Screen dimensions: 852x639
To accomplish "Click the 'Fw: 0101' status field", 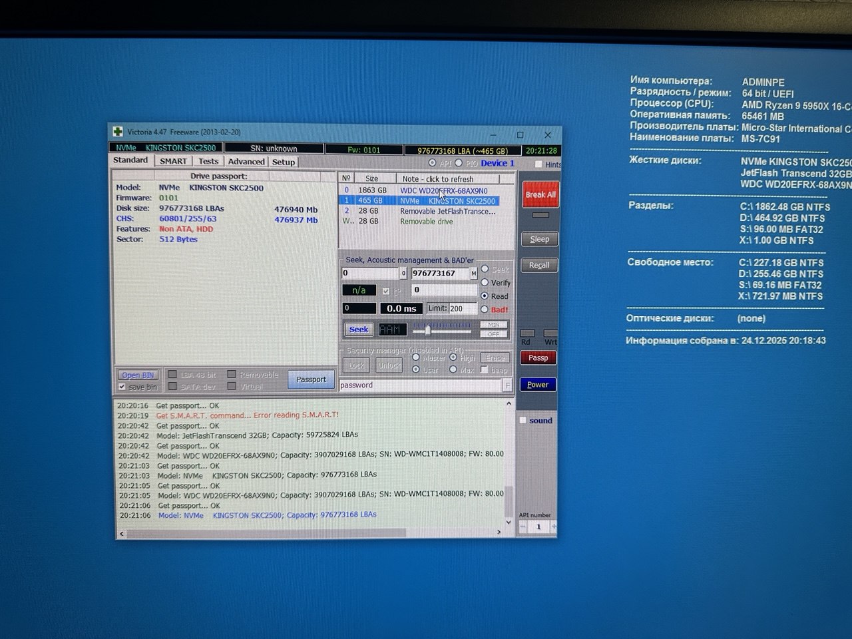I will coord(364,150).
